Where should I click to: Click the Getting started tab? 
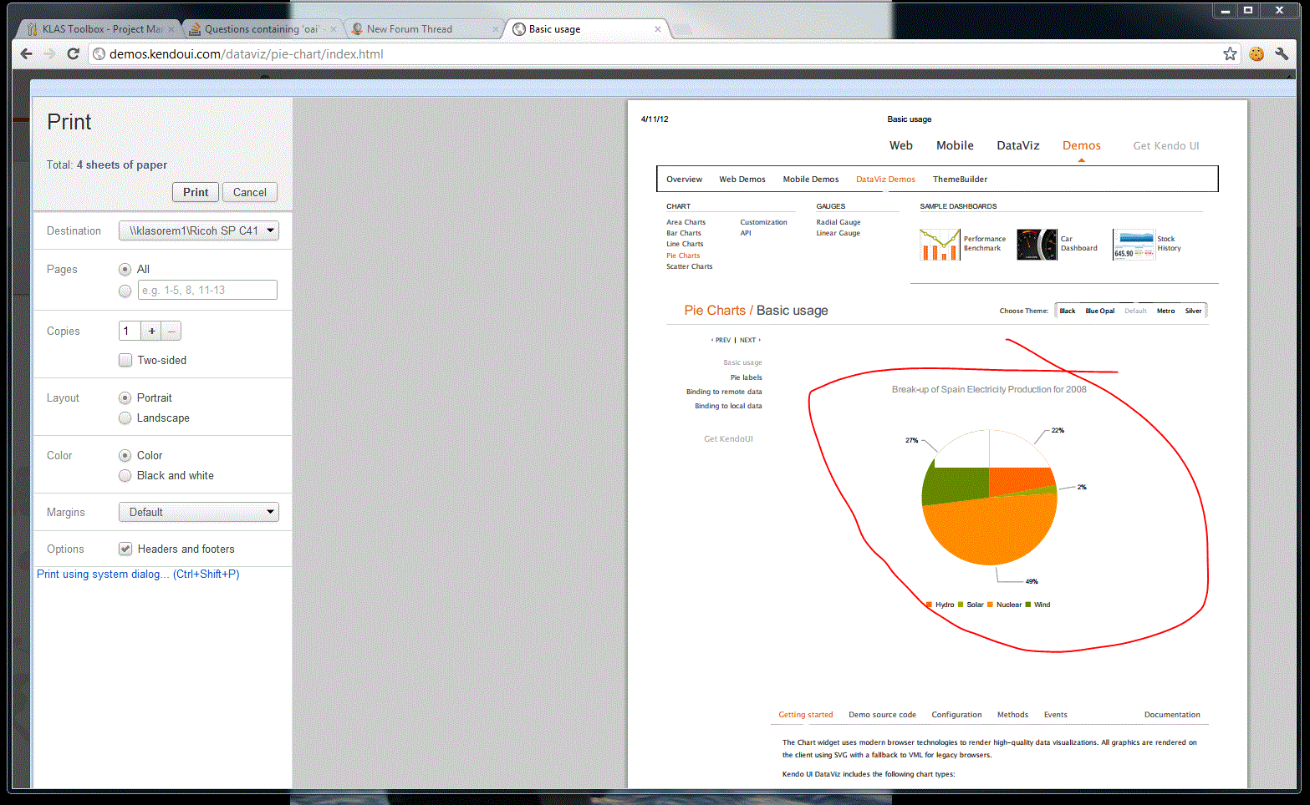click(806, 715)
